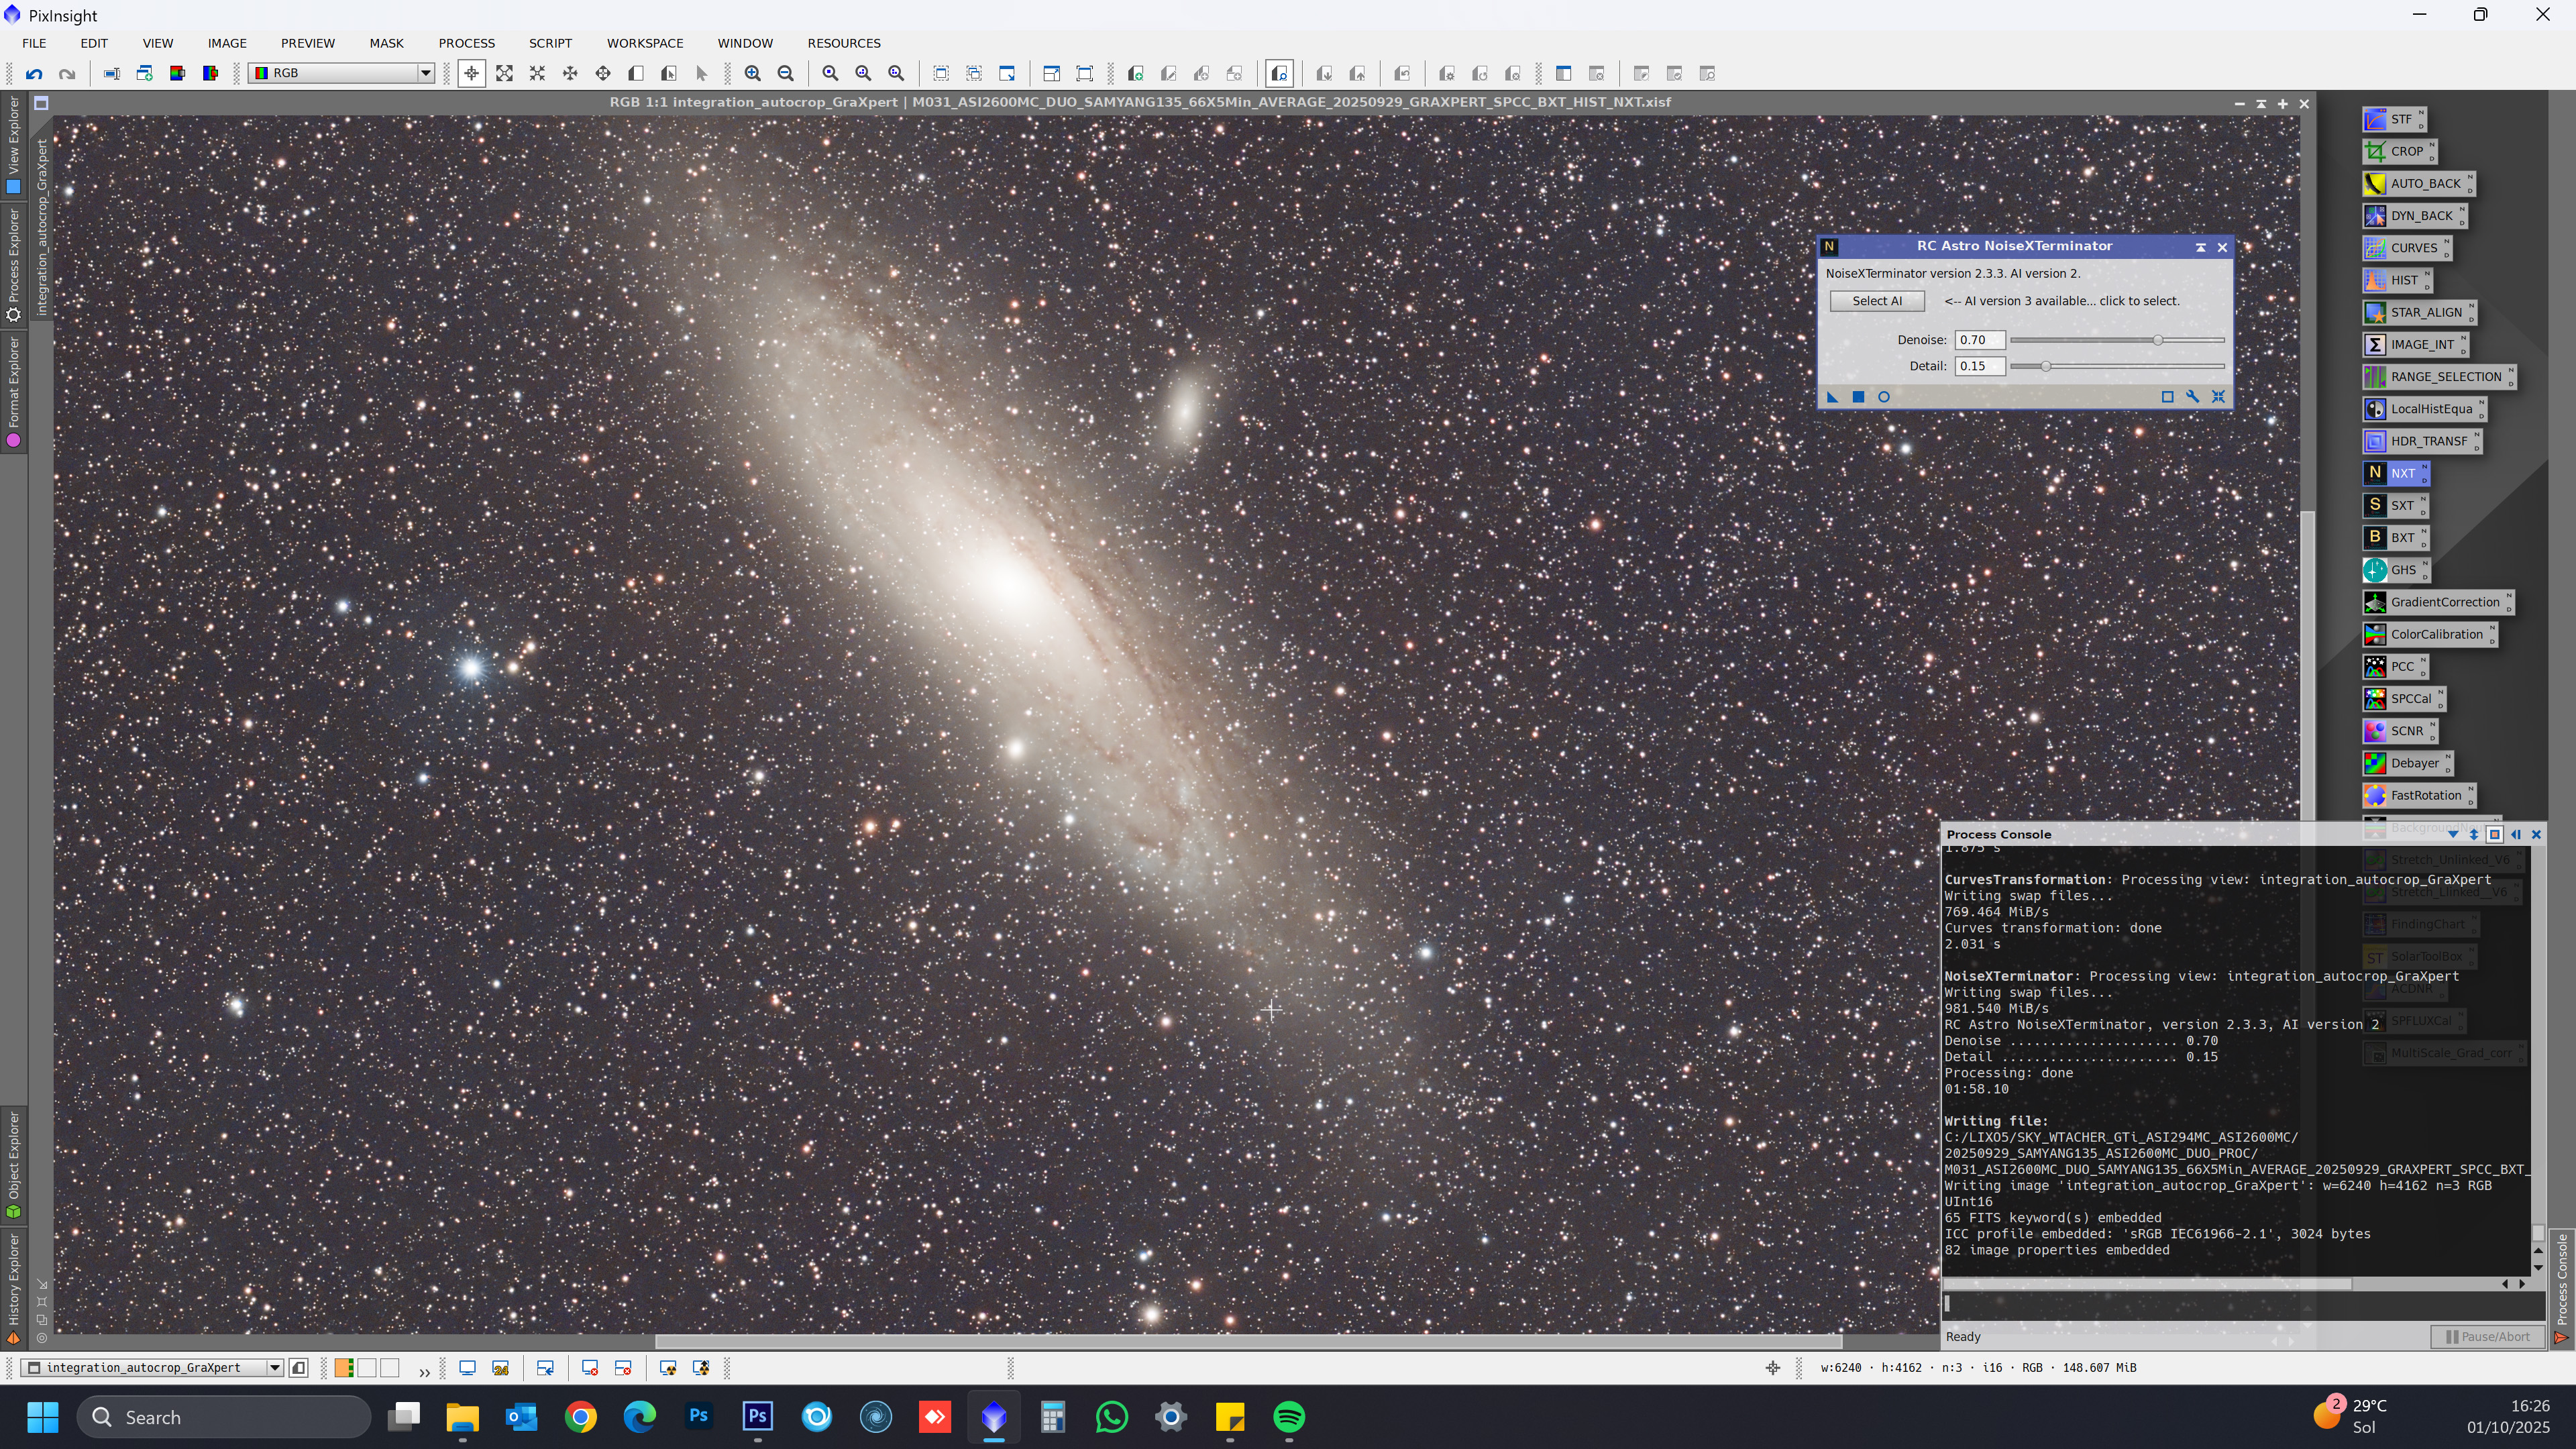Click the undo arrow in toolbar
This screenshot has height=1449, width=2576.
(x=34, y=73)
